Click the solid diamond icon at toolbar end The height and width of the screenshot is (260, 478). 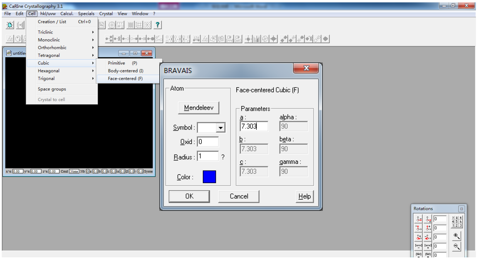pos(325,39)
